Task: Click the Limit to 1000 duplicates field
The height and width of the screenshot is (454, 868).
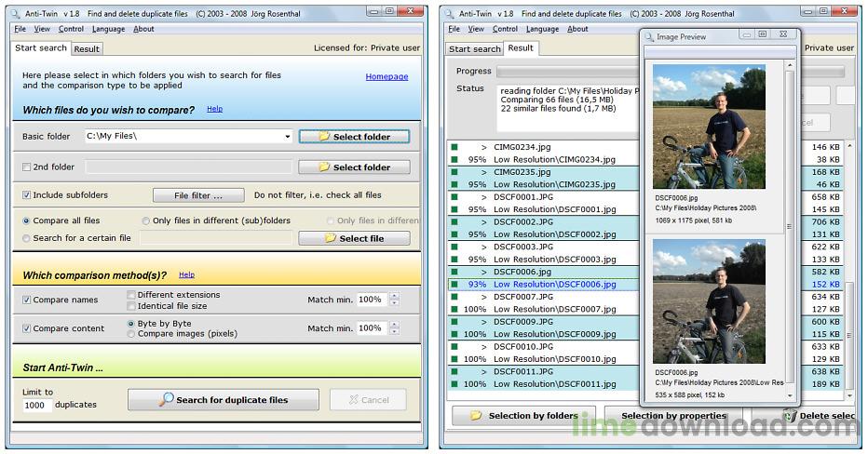Action: (37, 406)
